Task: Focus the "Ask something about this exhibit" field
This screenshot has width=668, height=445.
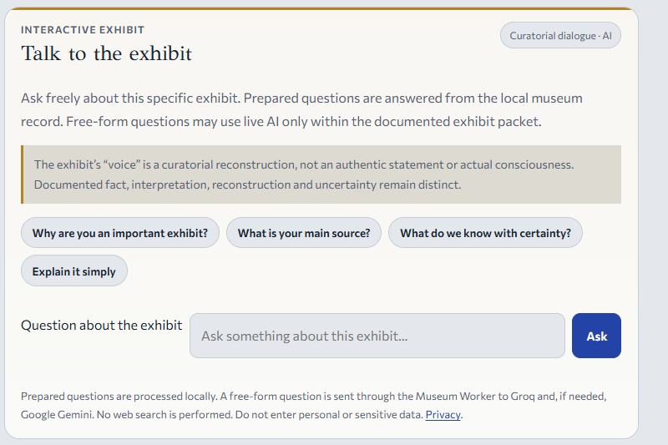Action: pyautogui.click(x=377, y=336)
